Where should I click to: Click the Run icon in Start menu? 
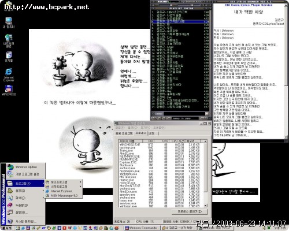click(10, 213)
